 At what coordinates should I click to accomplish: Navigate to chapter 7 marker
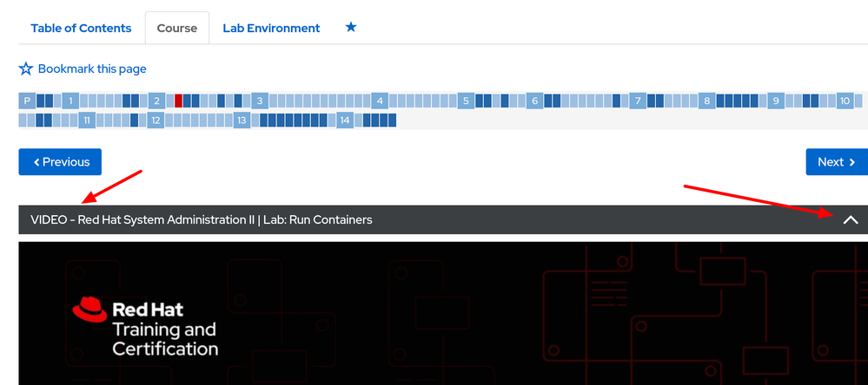pos(638,101)
